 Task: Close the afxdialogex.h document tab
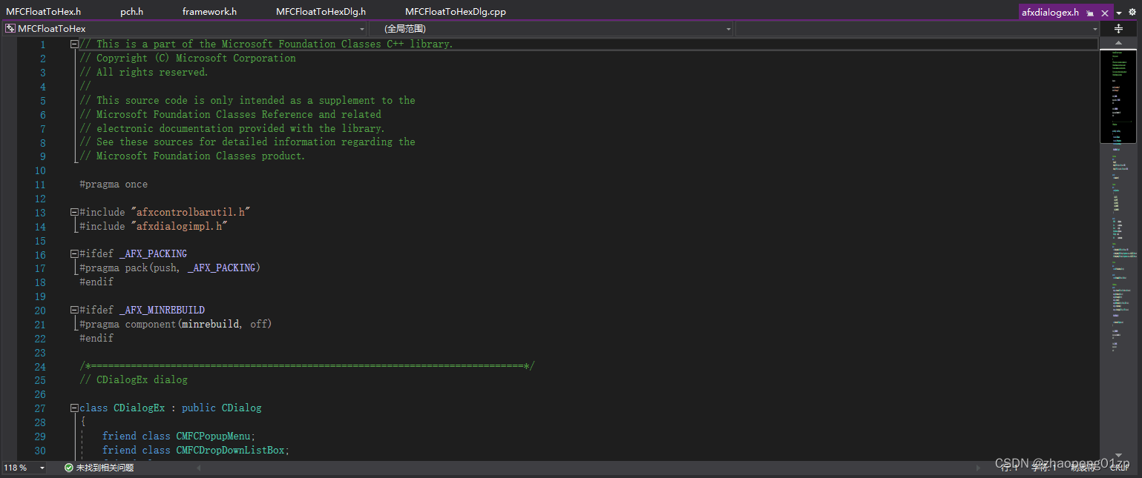coord(1104,13)
